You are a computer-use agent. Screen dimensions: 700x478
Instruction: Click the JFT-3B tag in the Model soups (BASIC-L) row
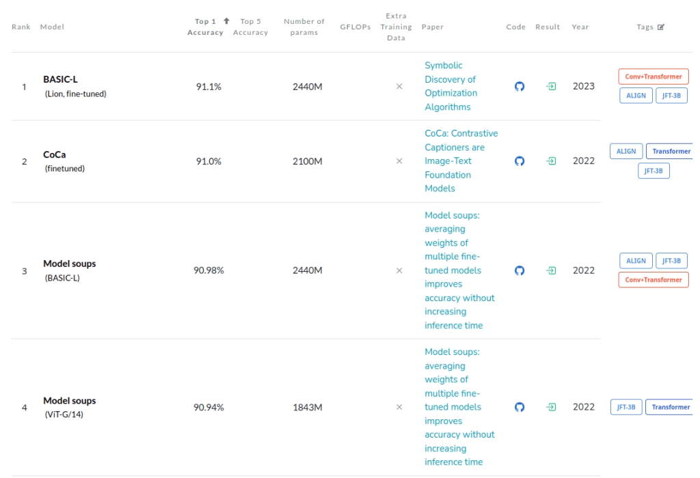671,261
